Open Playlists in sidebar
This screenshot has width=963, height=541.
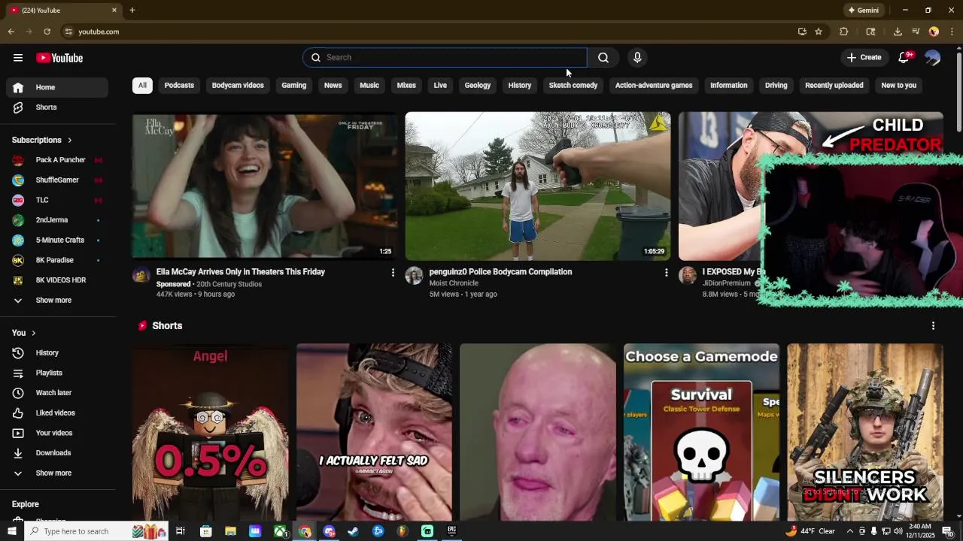57,373
